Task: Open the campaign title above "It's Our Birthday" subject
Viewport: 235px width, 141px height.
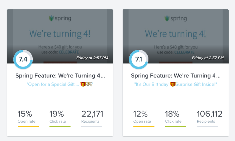Action: pyautogui.click(x=176, y=76)
